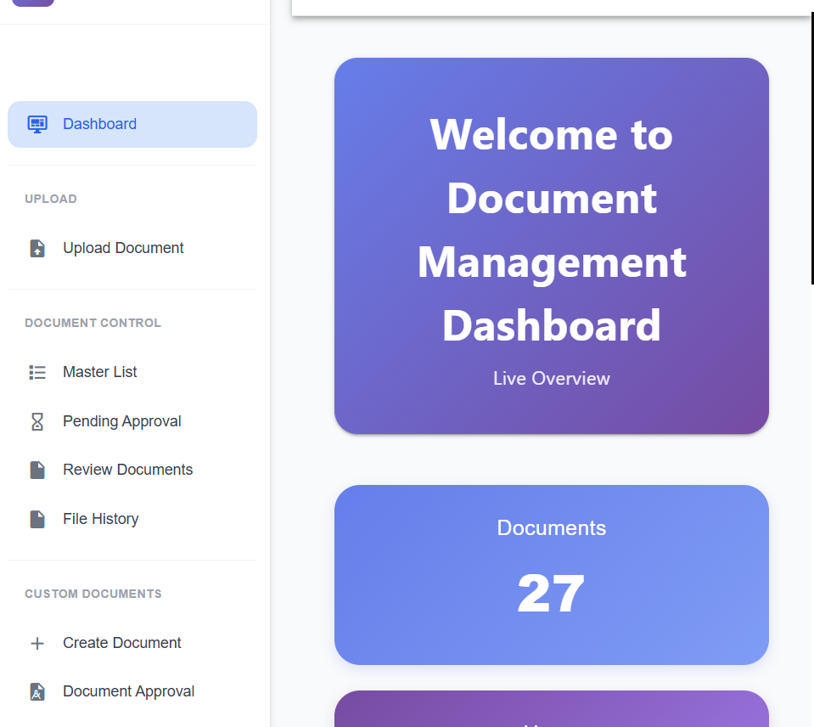The image size is (814, 727).
Task: Open the Master List page
Action: tap(99, 372)
